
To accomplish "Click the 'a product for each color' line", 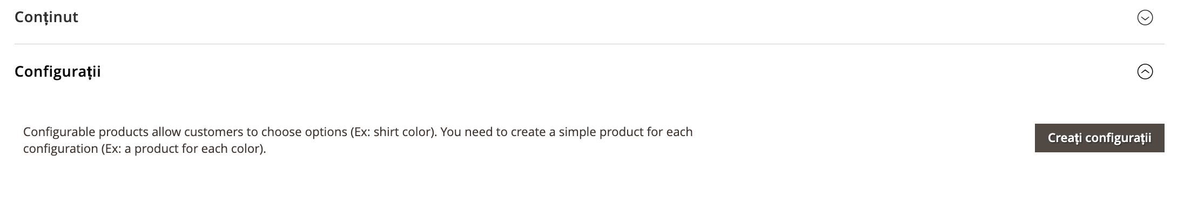I will tap(144, 149).
